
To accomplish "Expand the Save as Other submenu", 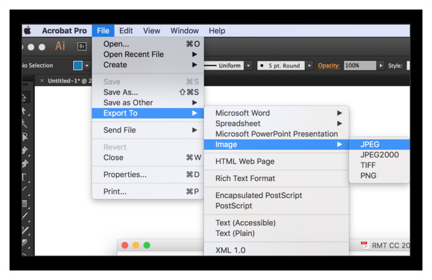I will coord(148,103).
